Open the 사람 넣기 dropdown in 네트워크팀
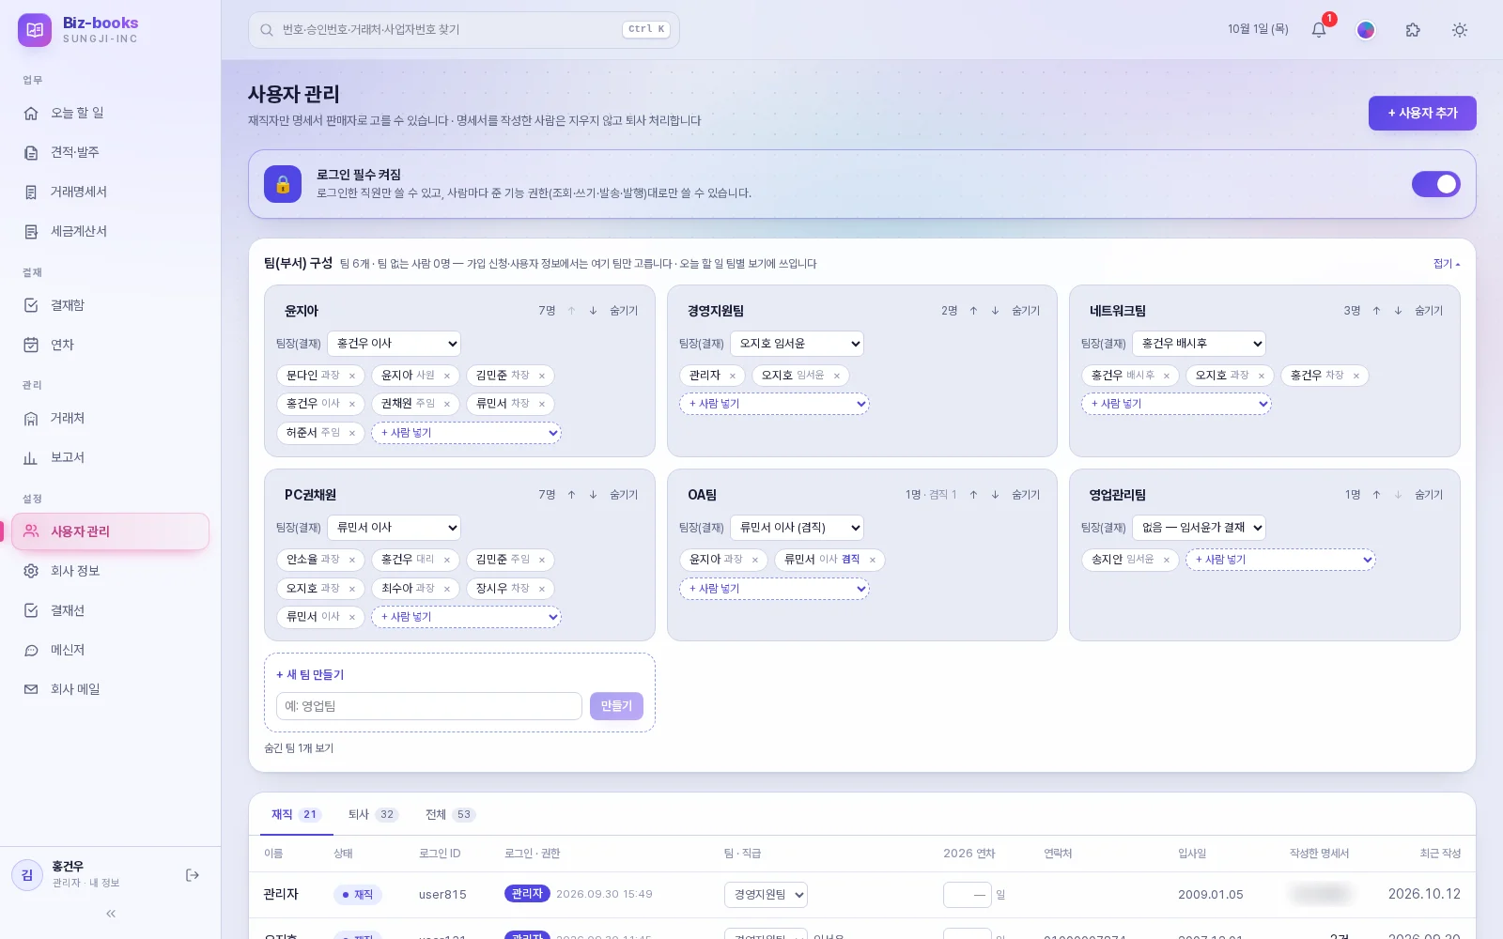 [1176, 404]
